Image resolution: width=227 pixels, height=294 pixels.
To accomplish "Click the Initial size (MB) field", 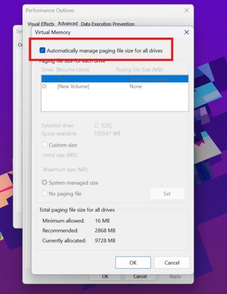I will [113, 155].
